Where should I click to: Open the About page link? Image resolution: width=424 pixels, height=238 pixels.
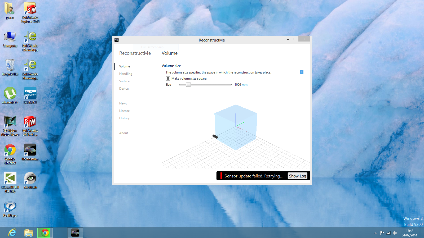[123, 133]
